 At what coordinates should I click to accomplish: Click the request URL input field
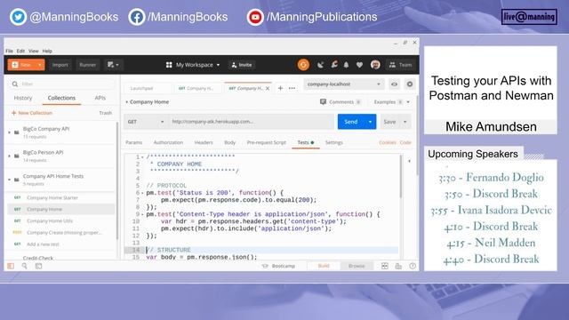click(x=251, y=122)
